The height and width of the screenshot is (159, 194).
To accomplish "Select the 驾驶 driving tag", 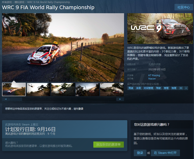I will point(159,88).
